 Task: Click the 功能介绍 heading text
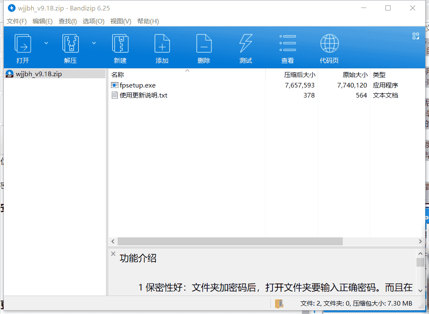tap(138, 258)
